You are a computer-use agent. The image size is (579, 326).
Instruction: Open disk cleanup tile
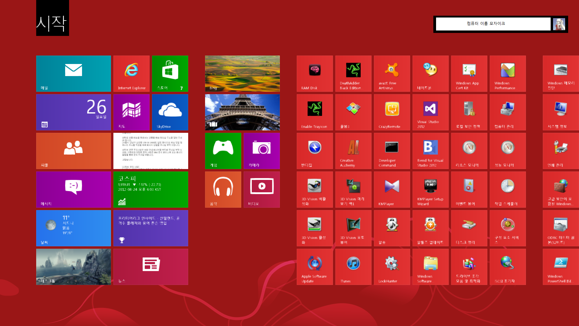point(469,228)
